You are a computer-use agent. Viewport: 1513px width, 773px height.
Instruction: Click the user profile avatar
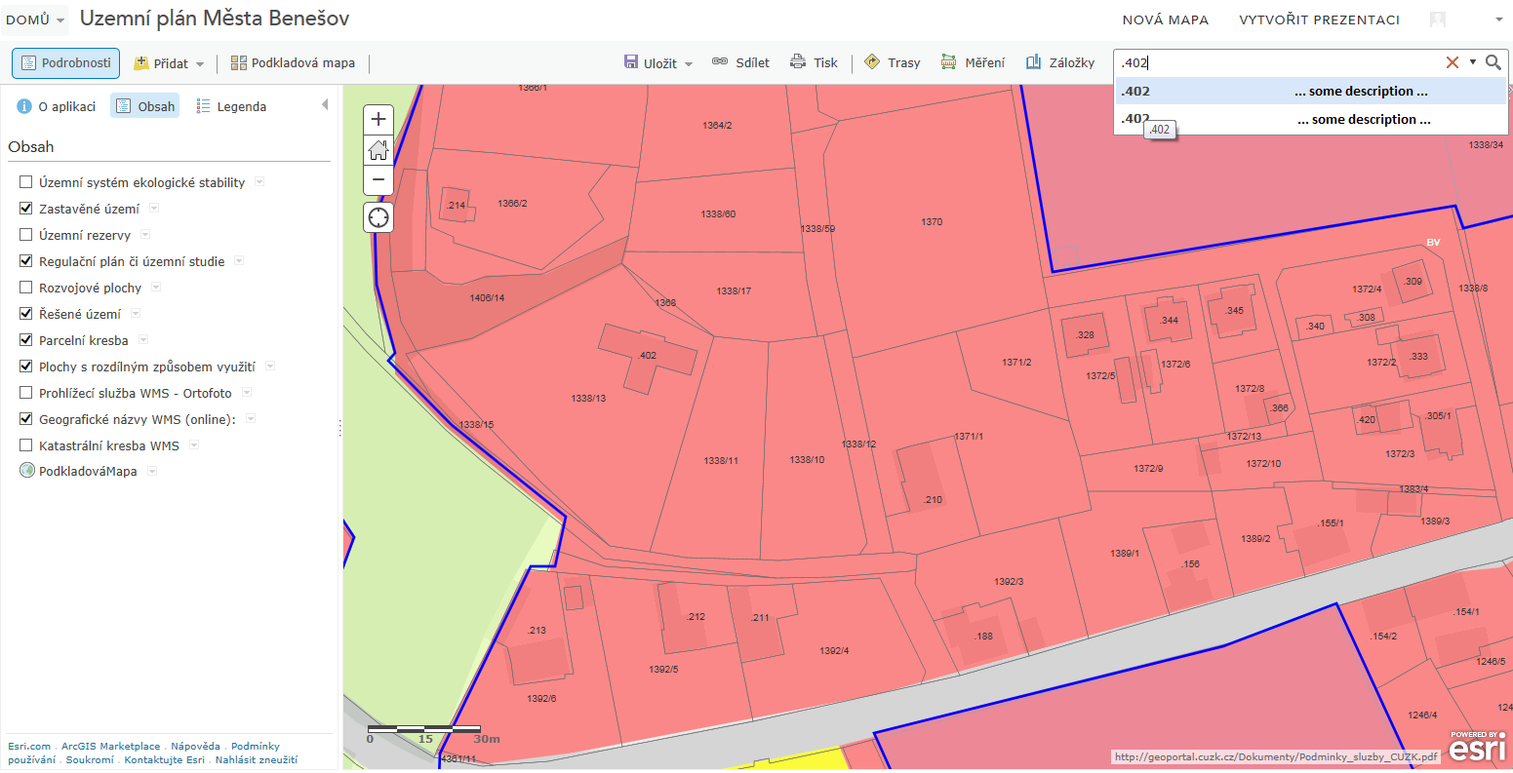pos(1438,19)
